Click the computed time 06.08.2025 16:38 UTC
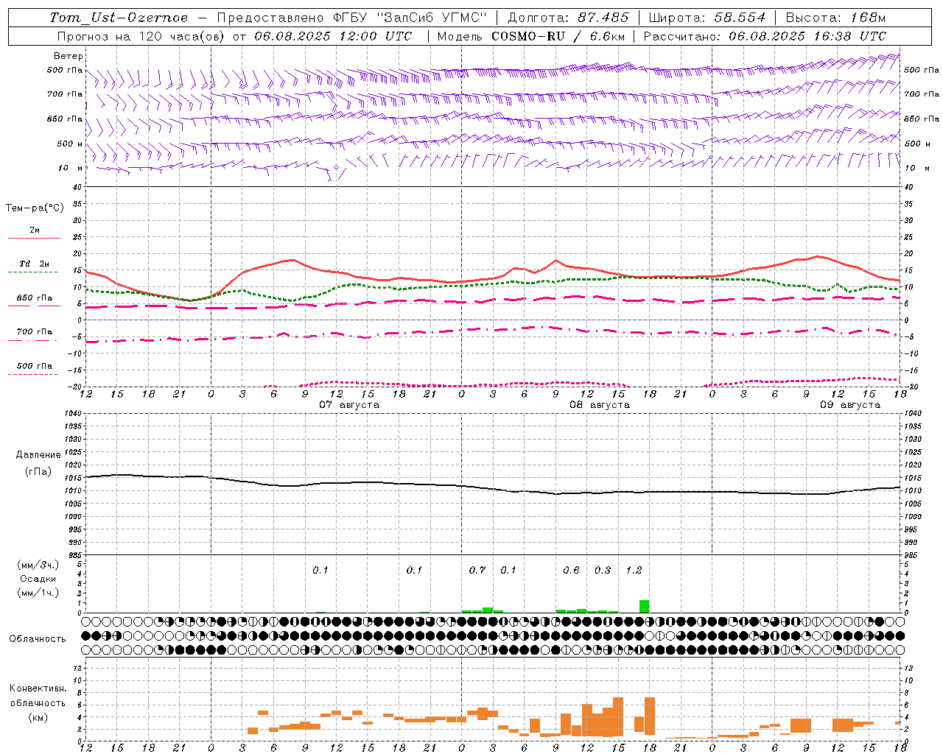943x754 pixels. (x=807, y=36)
